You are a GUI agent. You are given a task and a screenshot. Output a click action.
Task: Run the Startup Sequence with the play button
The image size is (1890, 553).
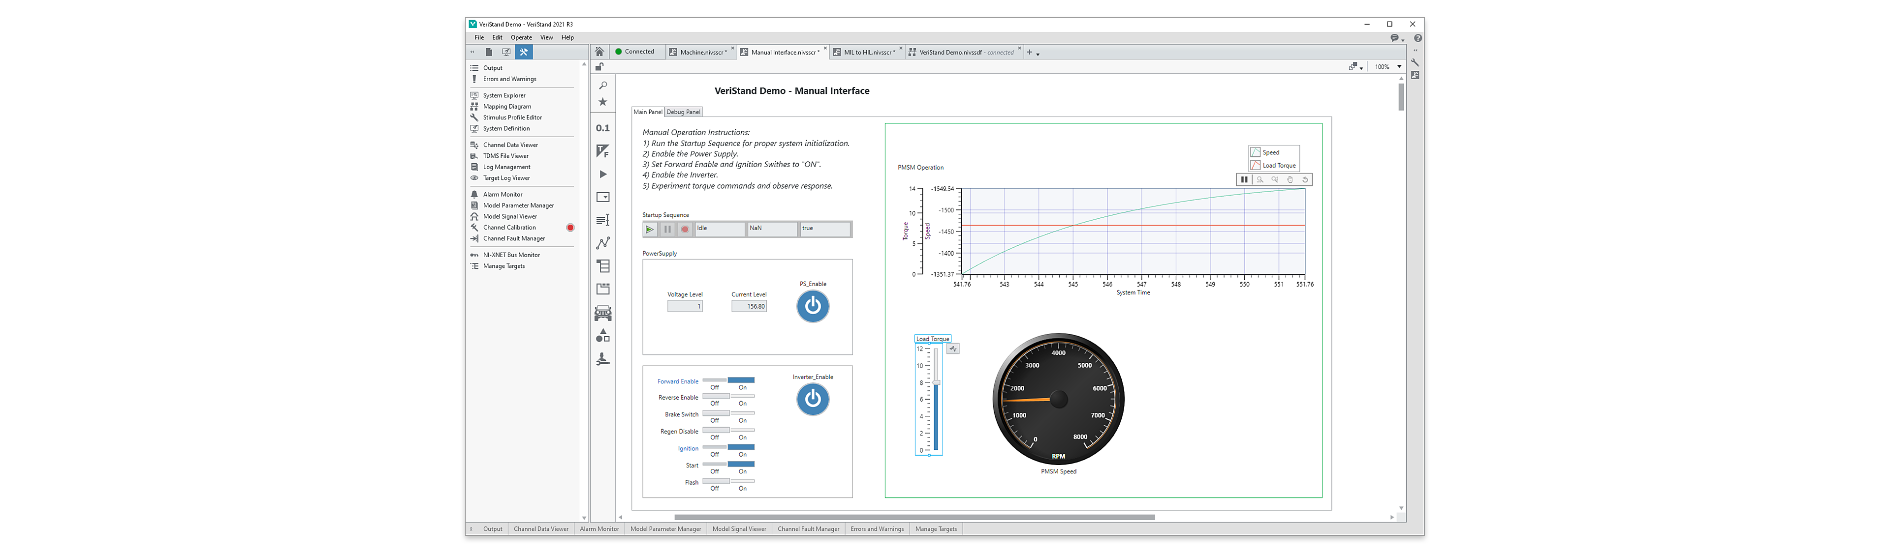650,229
